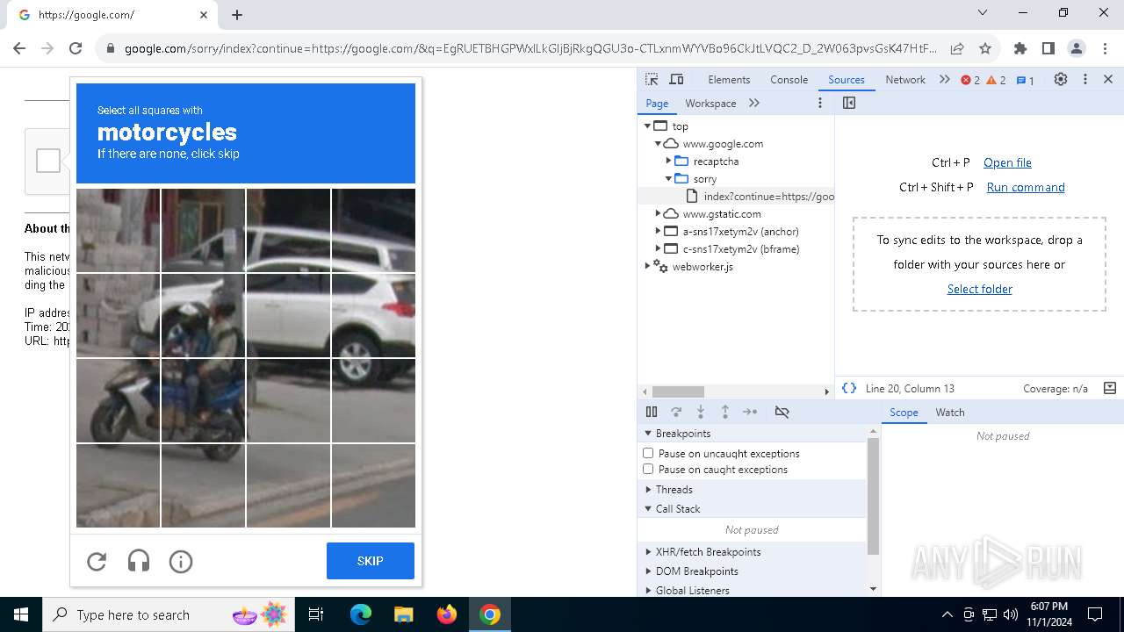The width and height of the screenshot is (1124, 632).
Task: Show more DevTools tabs chevron
Action: [x=945, y=79]
